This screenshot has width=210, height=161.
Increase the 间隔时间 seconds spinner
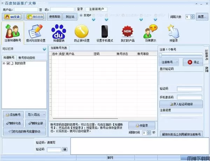click(x=149, y=132)
